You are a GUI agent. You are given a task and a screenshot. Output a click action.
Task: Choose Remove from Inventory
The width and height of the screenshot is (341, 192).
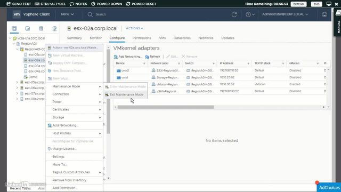(74, 180)
